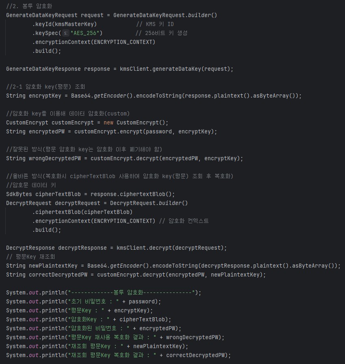Click the "// 평문Key 재조회" comment
This screenshot has width=345, height=364.
pos(30,257)
